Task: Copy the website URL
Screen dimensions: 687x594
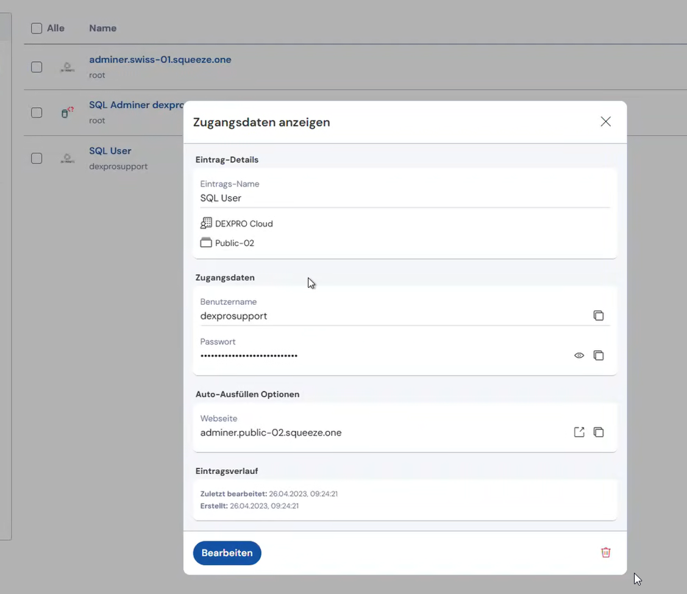Action: pyautogui.click(x=598, y=432)
